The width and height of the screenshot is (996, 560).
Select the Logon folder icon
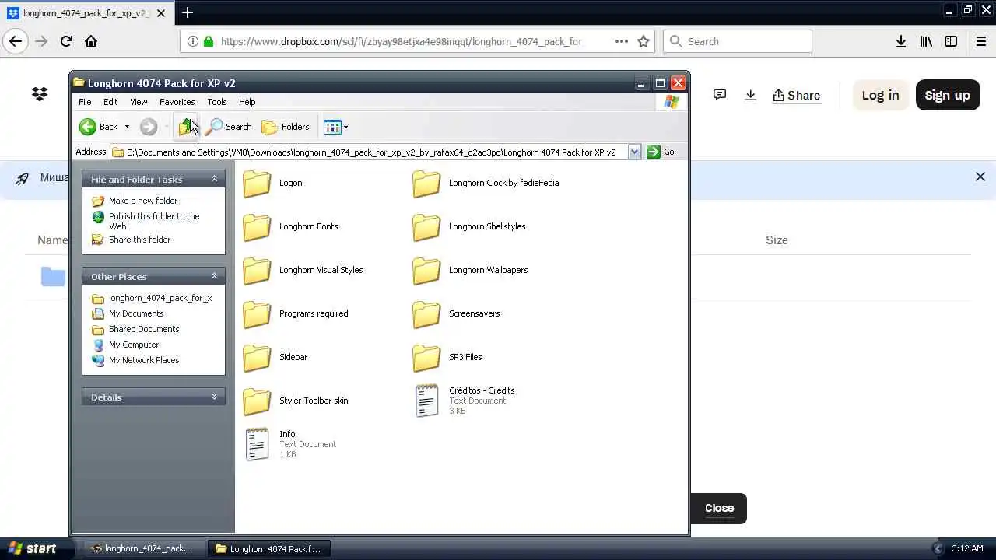pyautogui.click(x=257, y=184)
